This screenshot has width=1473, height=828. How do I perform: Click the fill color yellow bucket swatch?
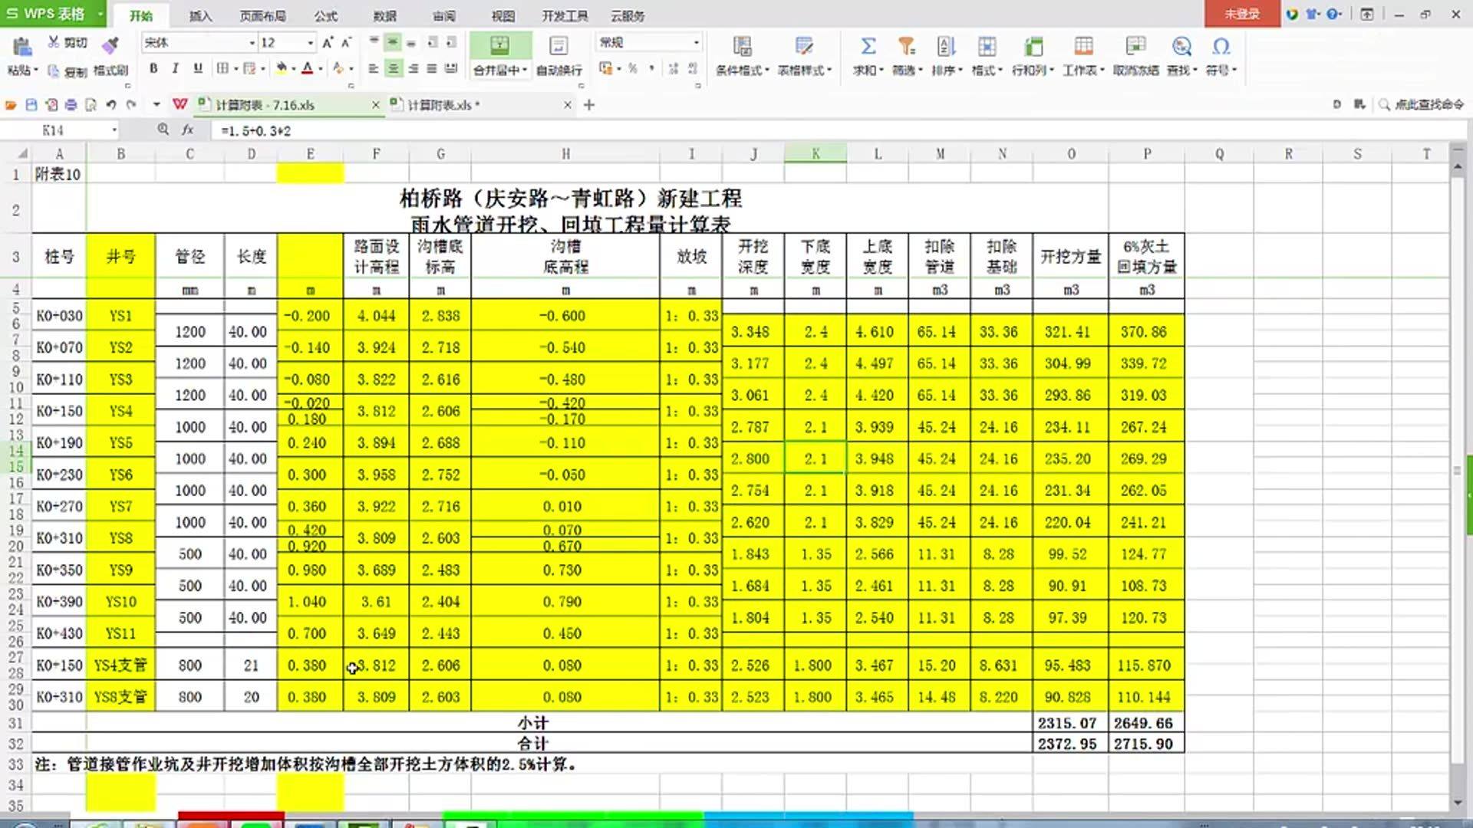[282, 69]
